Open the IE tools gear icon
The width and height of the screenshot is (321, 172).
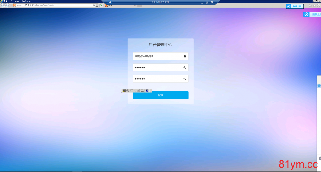click(318, 6)
